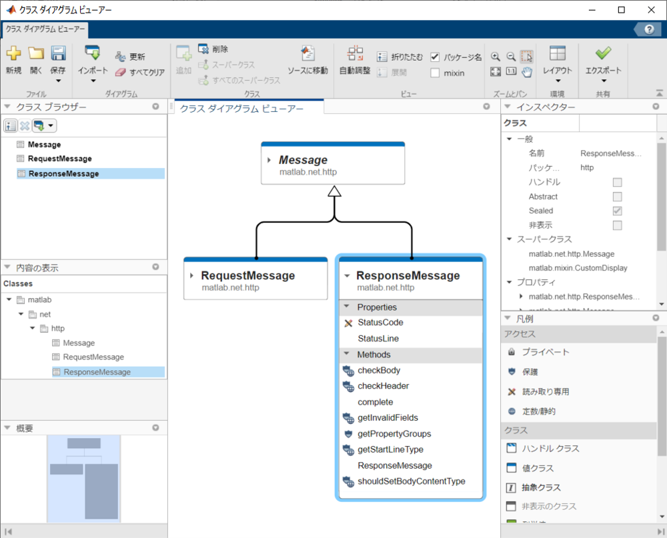Select RequestMessage in the class browser
This screenshot has height=538, width=667.
click(60, 159)
